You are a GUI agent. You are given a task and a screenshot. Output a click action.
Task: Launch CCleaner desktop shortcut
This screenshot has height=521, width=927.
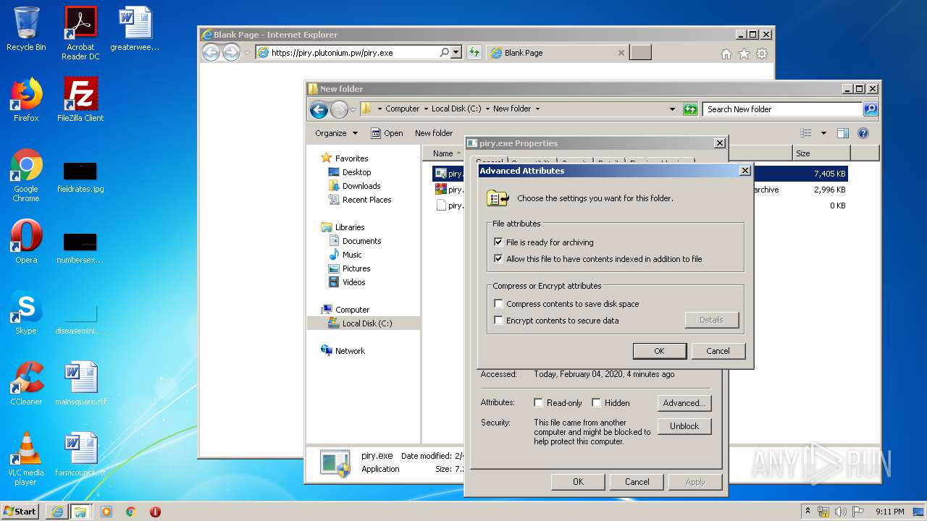(26, 384)
